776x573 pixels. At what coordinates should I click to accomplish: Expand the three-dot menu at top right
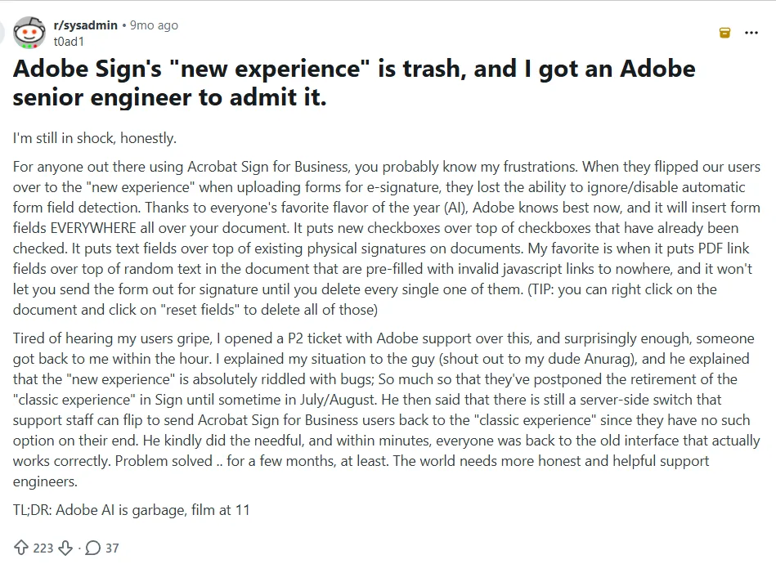[x=752, y=33]
